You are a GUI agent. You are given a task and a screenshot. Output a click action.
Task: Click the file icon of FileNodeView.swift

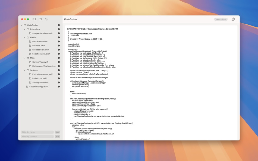[30, 50]
